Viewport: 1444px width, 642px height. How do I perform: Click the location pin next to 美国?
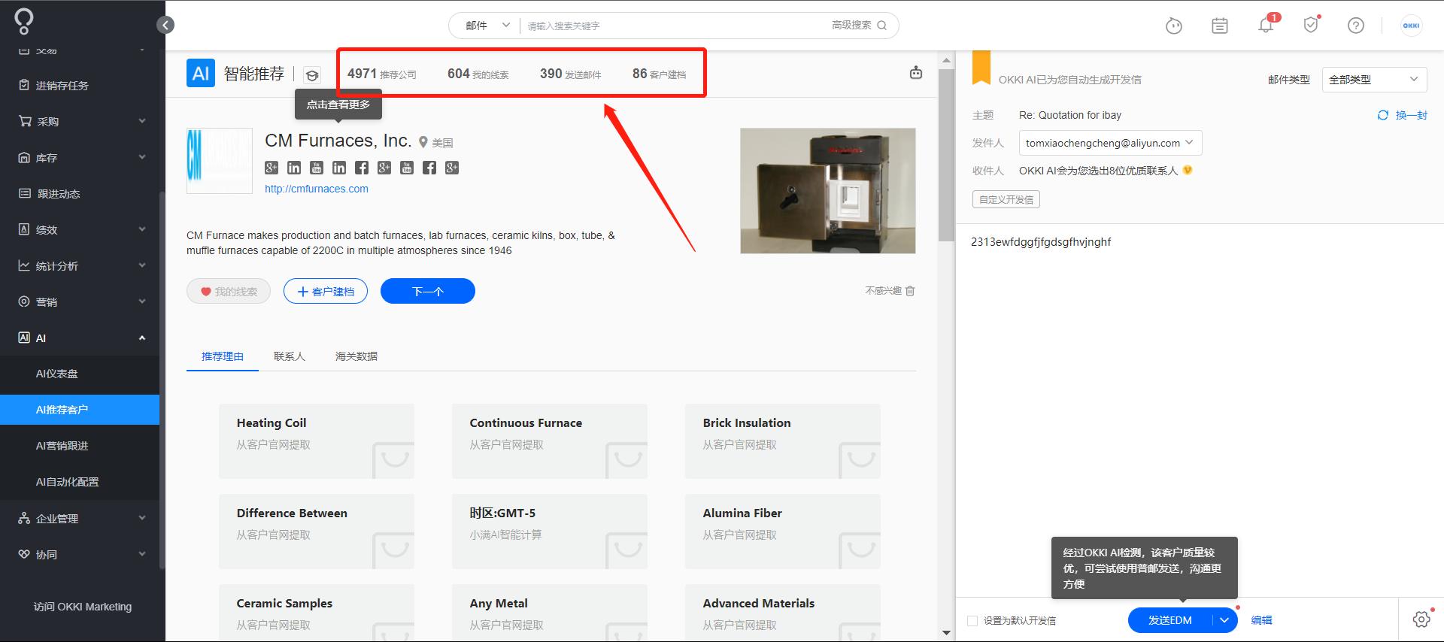(x=423, y=142)
